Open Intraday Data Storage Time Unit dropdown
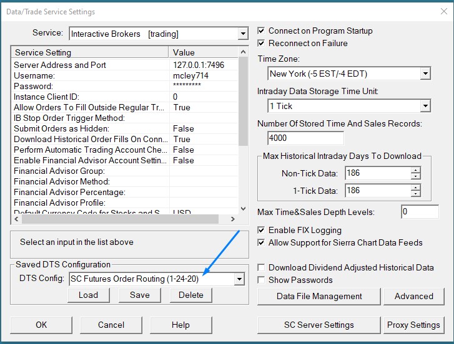This screenshot has height=344, width=454. click(x=425, y=106)
